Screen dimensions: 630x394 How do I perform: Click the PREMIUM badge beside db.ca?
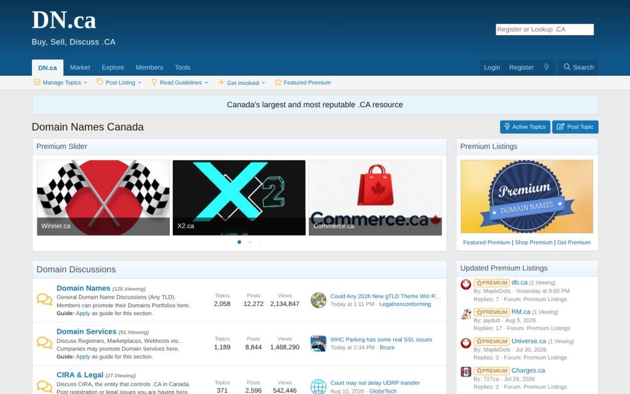pos(492,283)
